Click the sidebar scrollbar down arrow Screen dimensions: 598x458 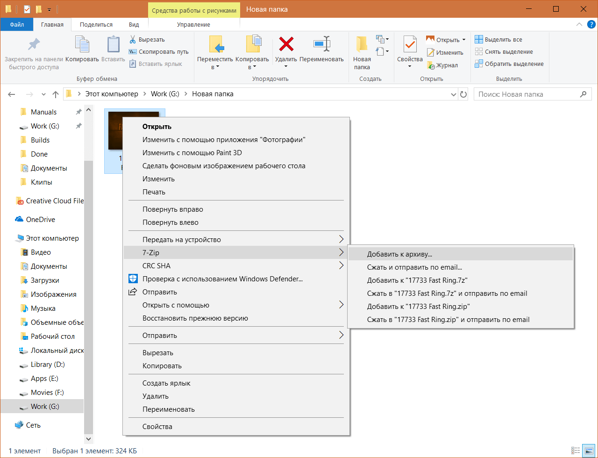(x=88, y=439)
